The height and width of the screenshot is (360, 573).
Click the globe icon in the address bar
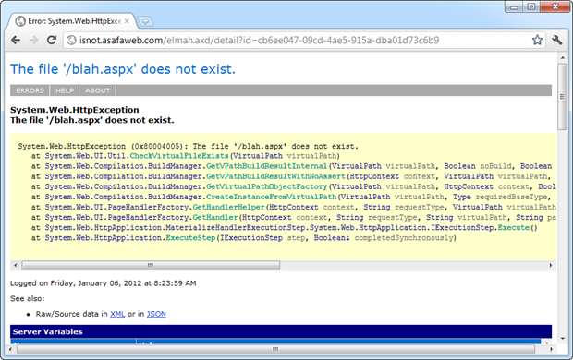(x=72, y=41)
